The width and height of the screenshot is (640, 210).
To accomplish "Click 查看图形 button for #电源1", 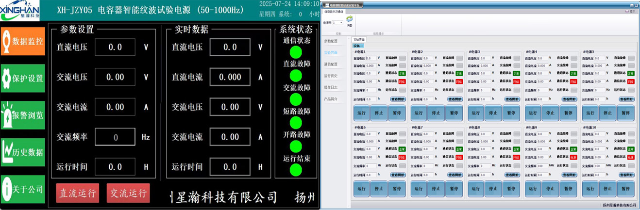I will (399, 99).
